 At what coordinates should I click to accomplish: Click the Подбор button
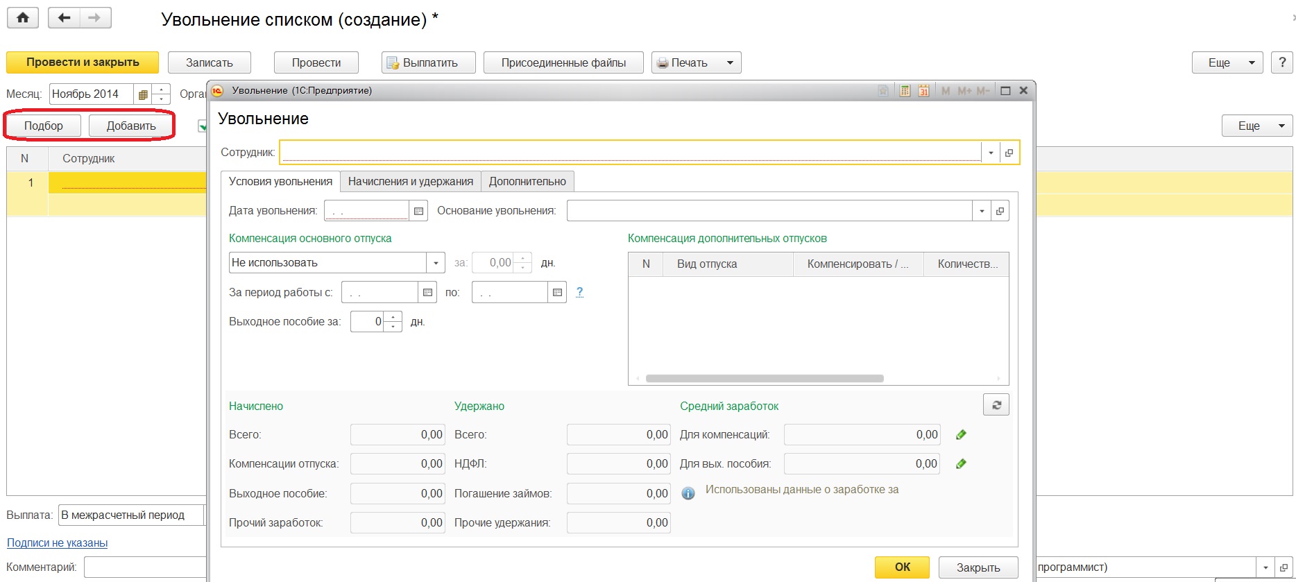click(x=44, y=126)
